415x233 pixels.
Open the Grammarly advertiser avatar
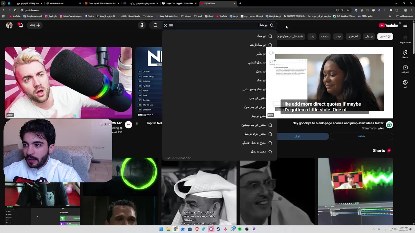coord(389,125)
